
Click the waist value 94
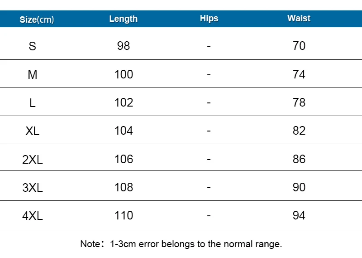click(x=299, y=215)
